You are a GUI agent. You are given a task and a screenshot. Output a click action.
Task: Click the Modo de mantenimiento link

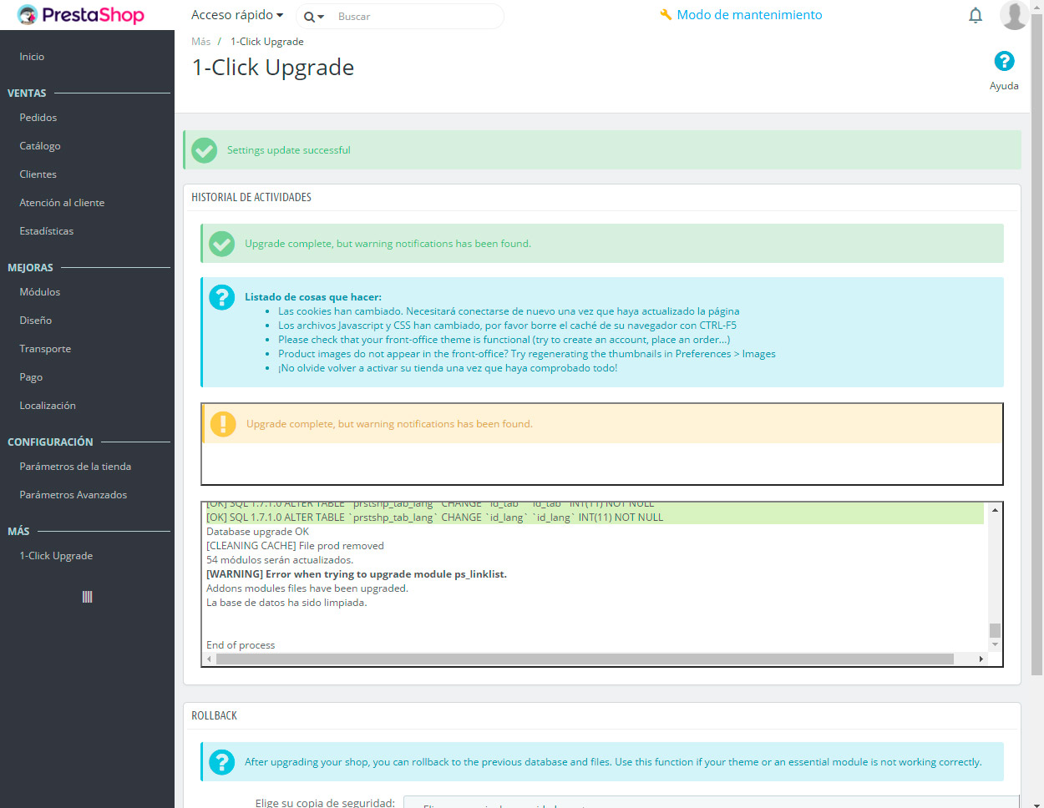[x=749, y=15]
